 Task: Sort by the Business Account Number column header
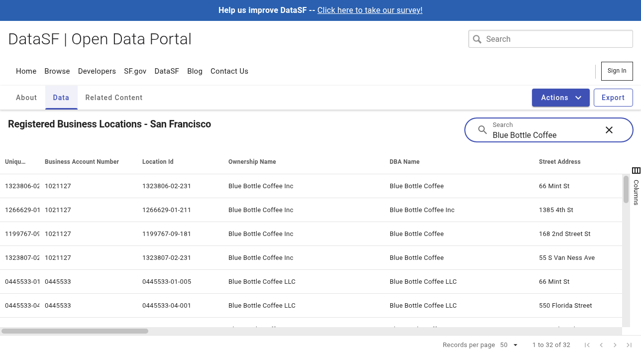click(x=82, y=162)
